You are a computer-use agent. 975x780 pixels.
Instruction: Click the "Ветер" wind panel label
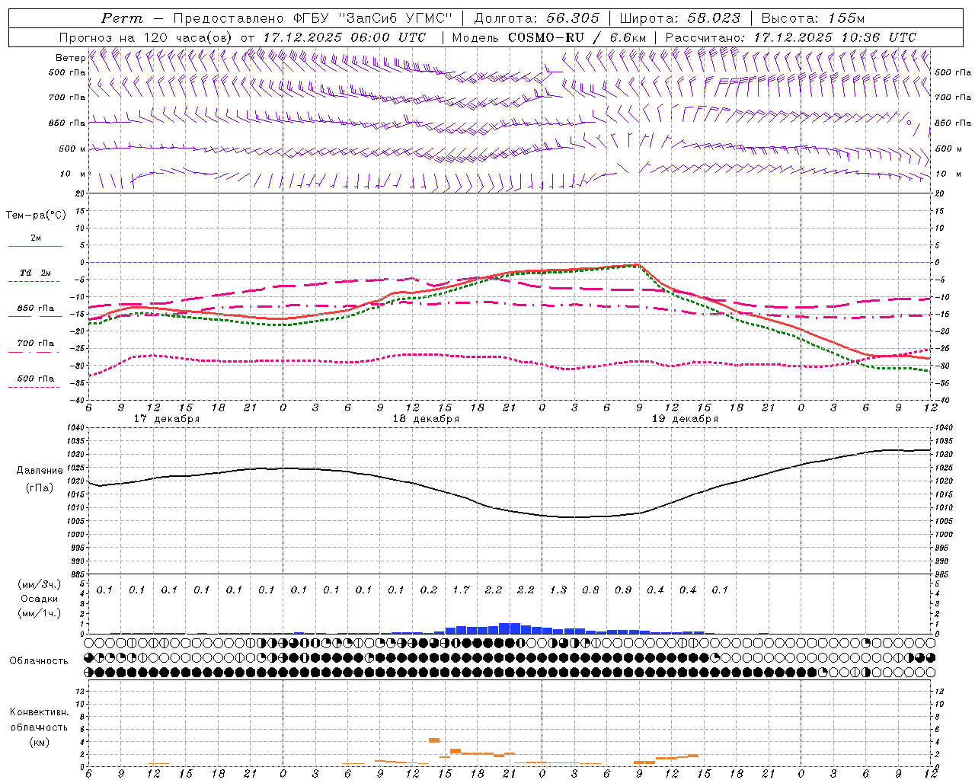[70, 58]
